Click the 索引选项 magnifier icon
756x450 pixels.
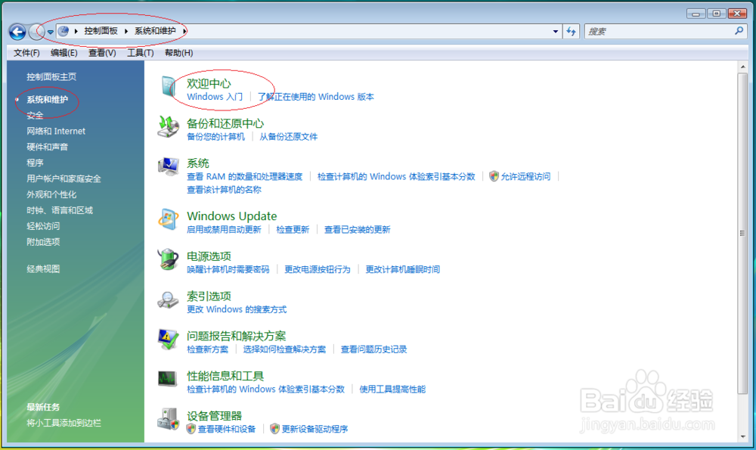click(169, 299)
